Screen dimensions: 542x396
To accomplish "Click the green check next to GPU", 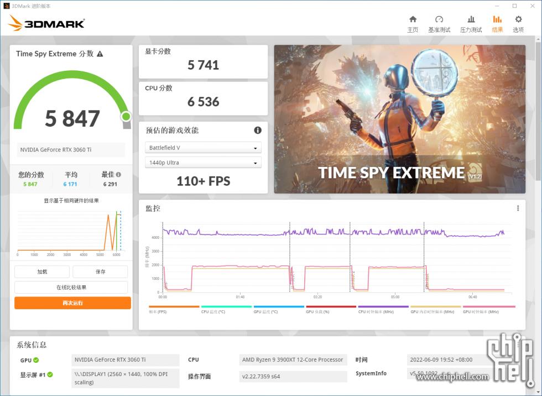I will pyautogui.click(x=36, y=360).
